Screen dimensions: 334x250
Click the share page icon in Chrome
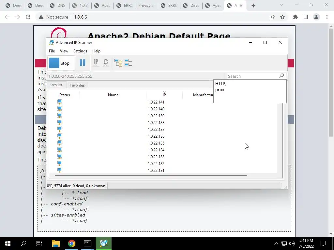coord(272,17)
